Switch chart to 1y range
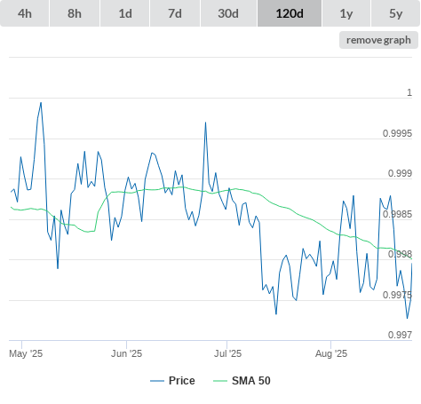The width and height of the screenshot is (421, 404). (x=346, y=13)
